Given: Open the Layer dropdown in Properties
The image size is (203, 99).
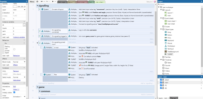Looking at the screenshot, I should [19, 10].
